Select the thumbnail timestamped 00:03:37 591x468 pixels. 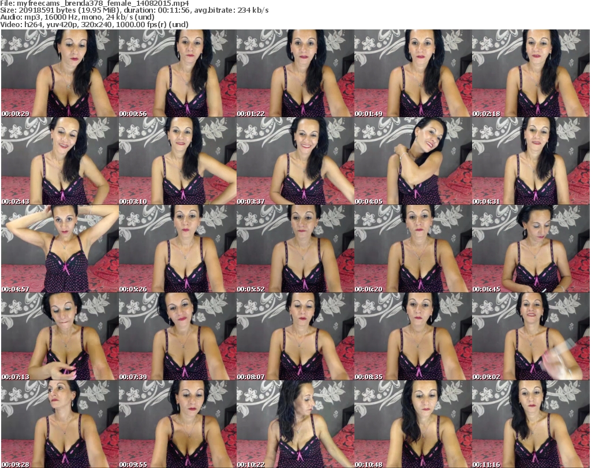point(295,161)
